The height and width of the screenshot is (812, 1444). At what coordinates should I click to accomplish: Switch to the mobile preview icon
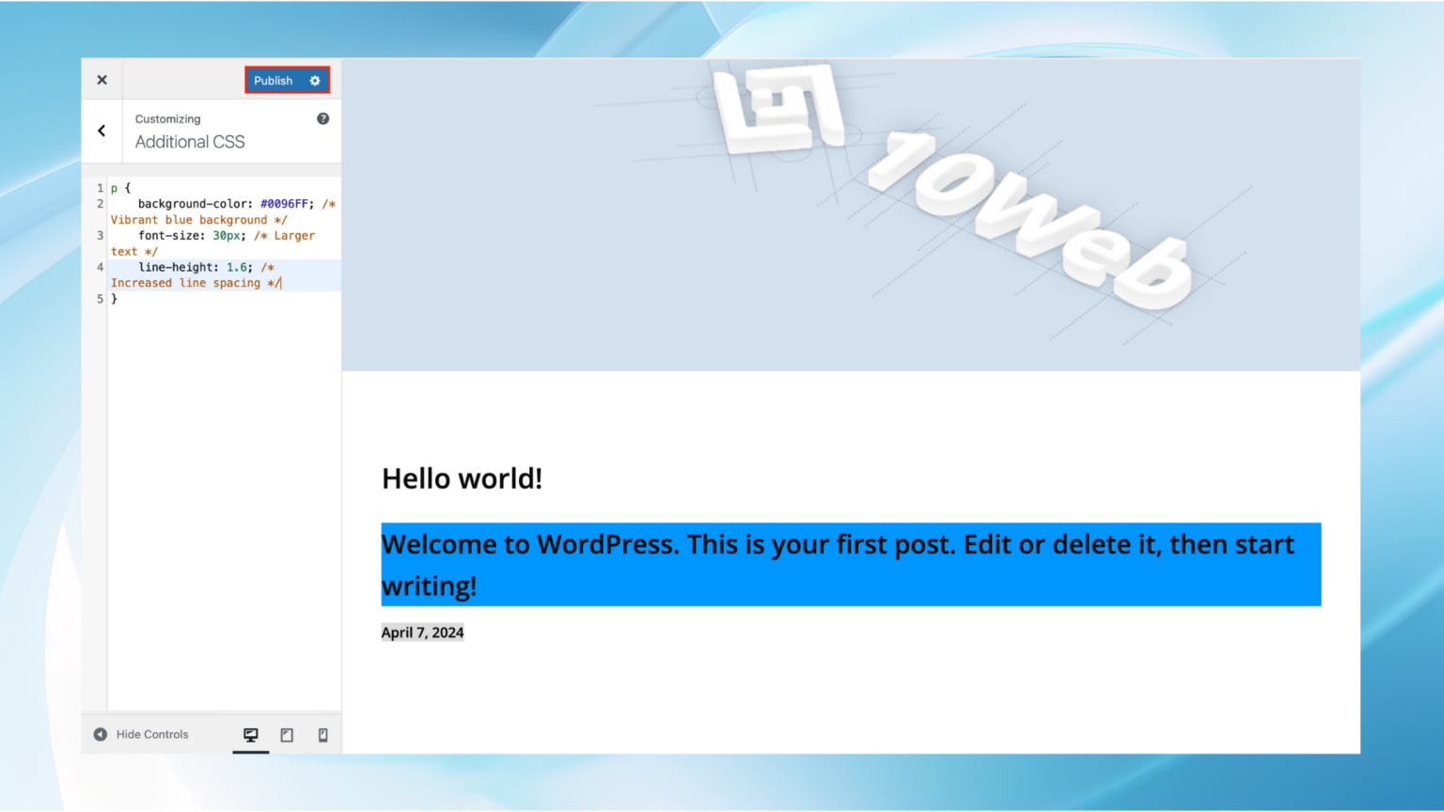click(x=322, y=734)
